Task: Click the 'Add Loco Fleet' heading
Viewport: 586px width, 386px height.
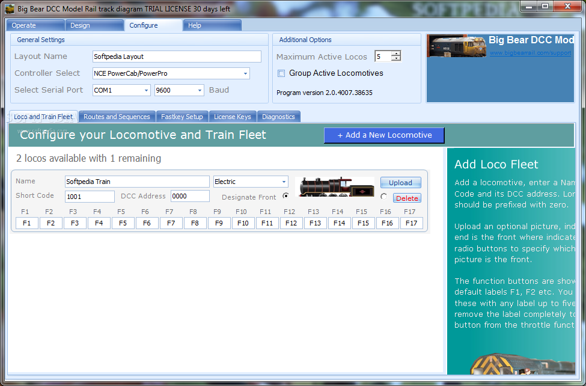Action: click(x=496, y=165)
